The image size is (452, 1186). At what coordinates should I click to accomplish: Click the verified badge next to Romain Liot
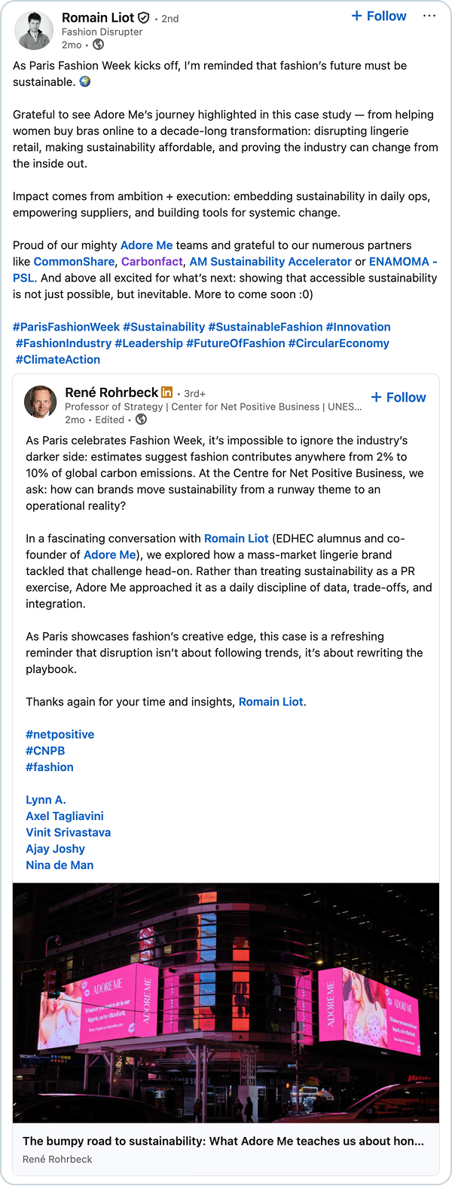(143, 17)
